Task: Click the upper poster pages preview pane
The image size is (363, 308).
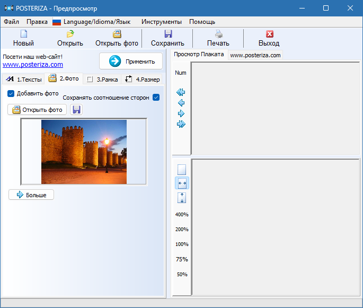Action: (x=275, y=108)
